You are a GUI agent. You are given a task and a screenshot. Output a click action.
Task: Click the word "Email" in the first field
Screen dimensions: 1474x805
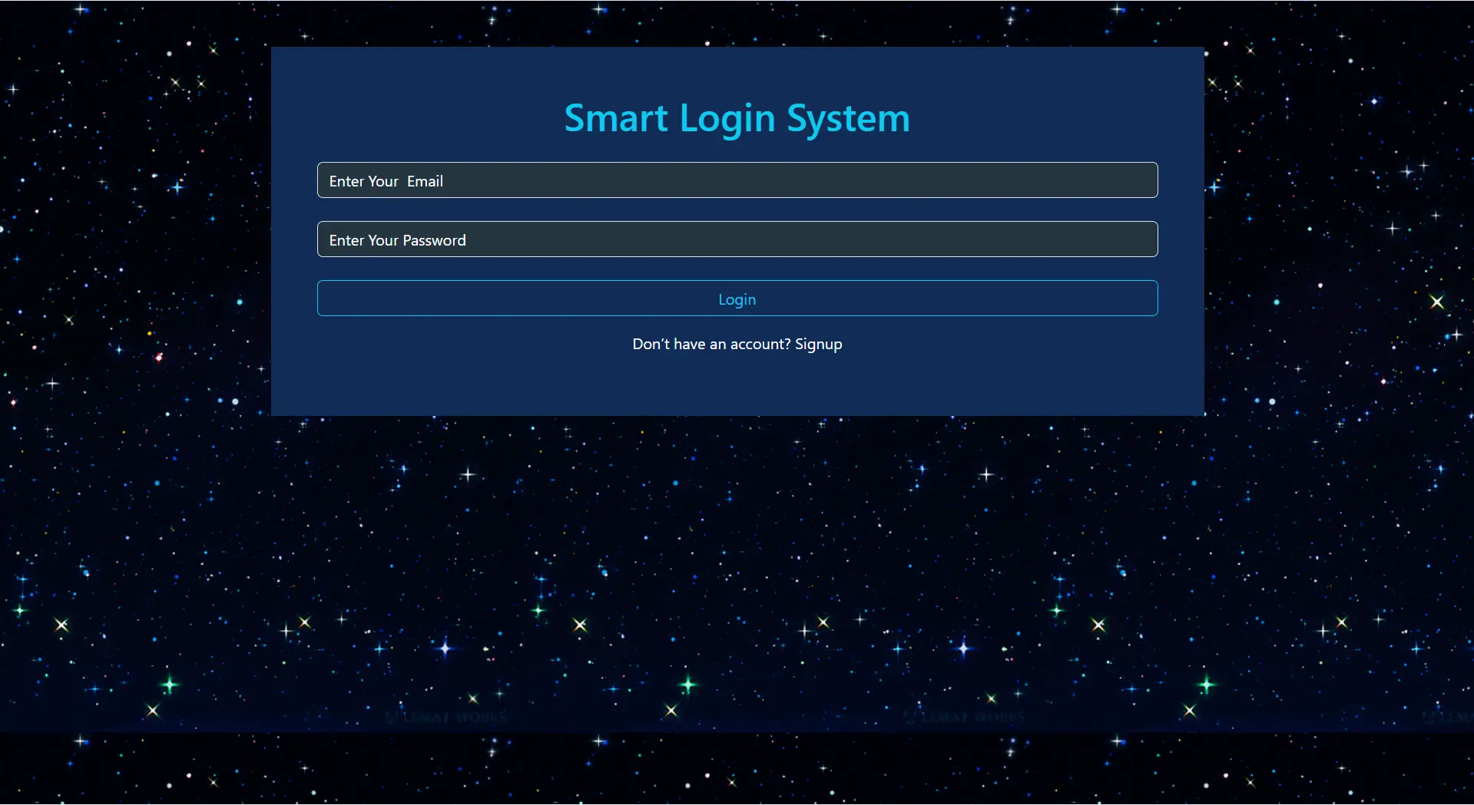[425, 181]
